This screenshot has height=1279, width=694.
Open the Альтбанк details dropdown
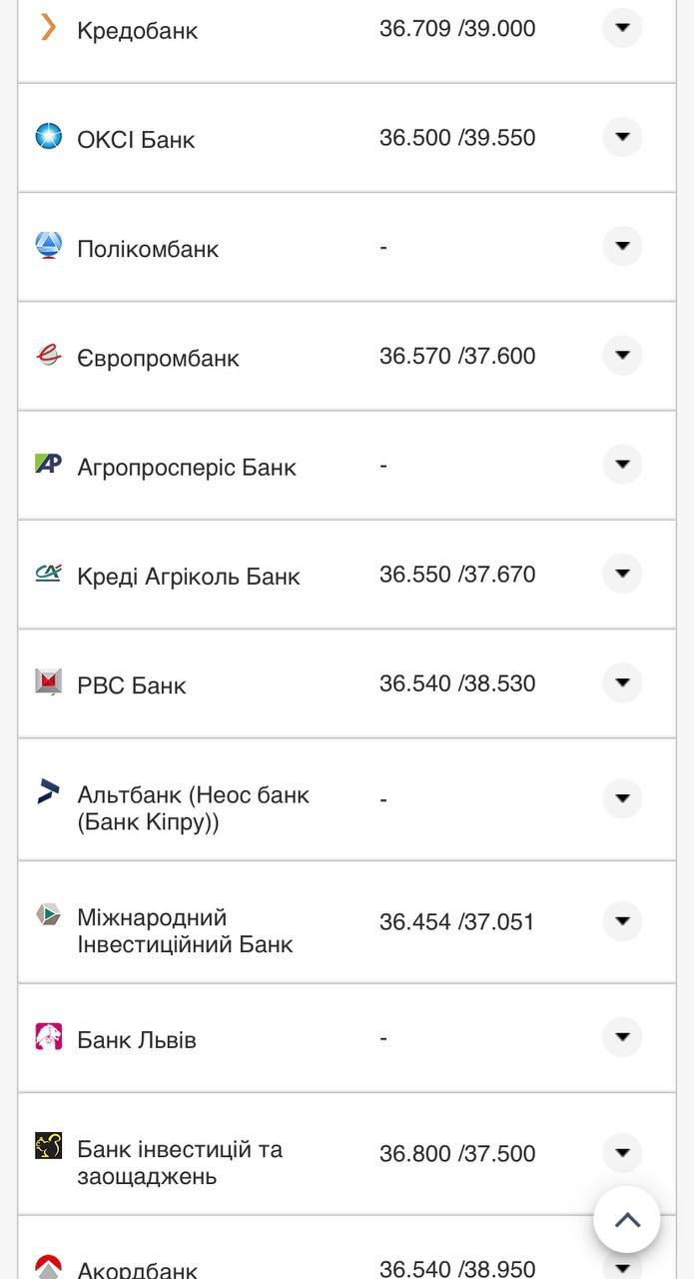tap(621, 798)
